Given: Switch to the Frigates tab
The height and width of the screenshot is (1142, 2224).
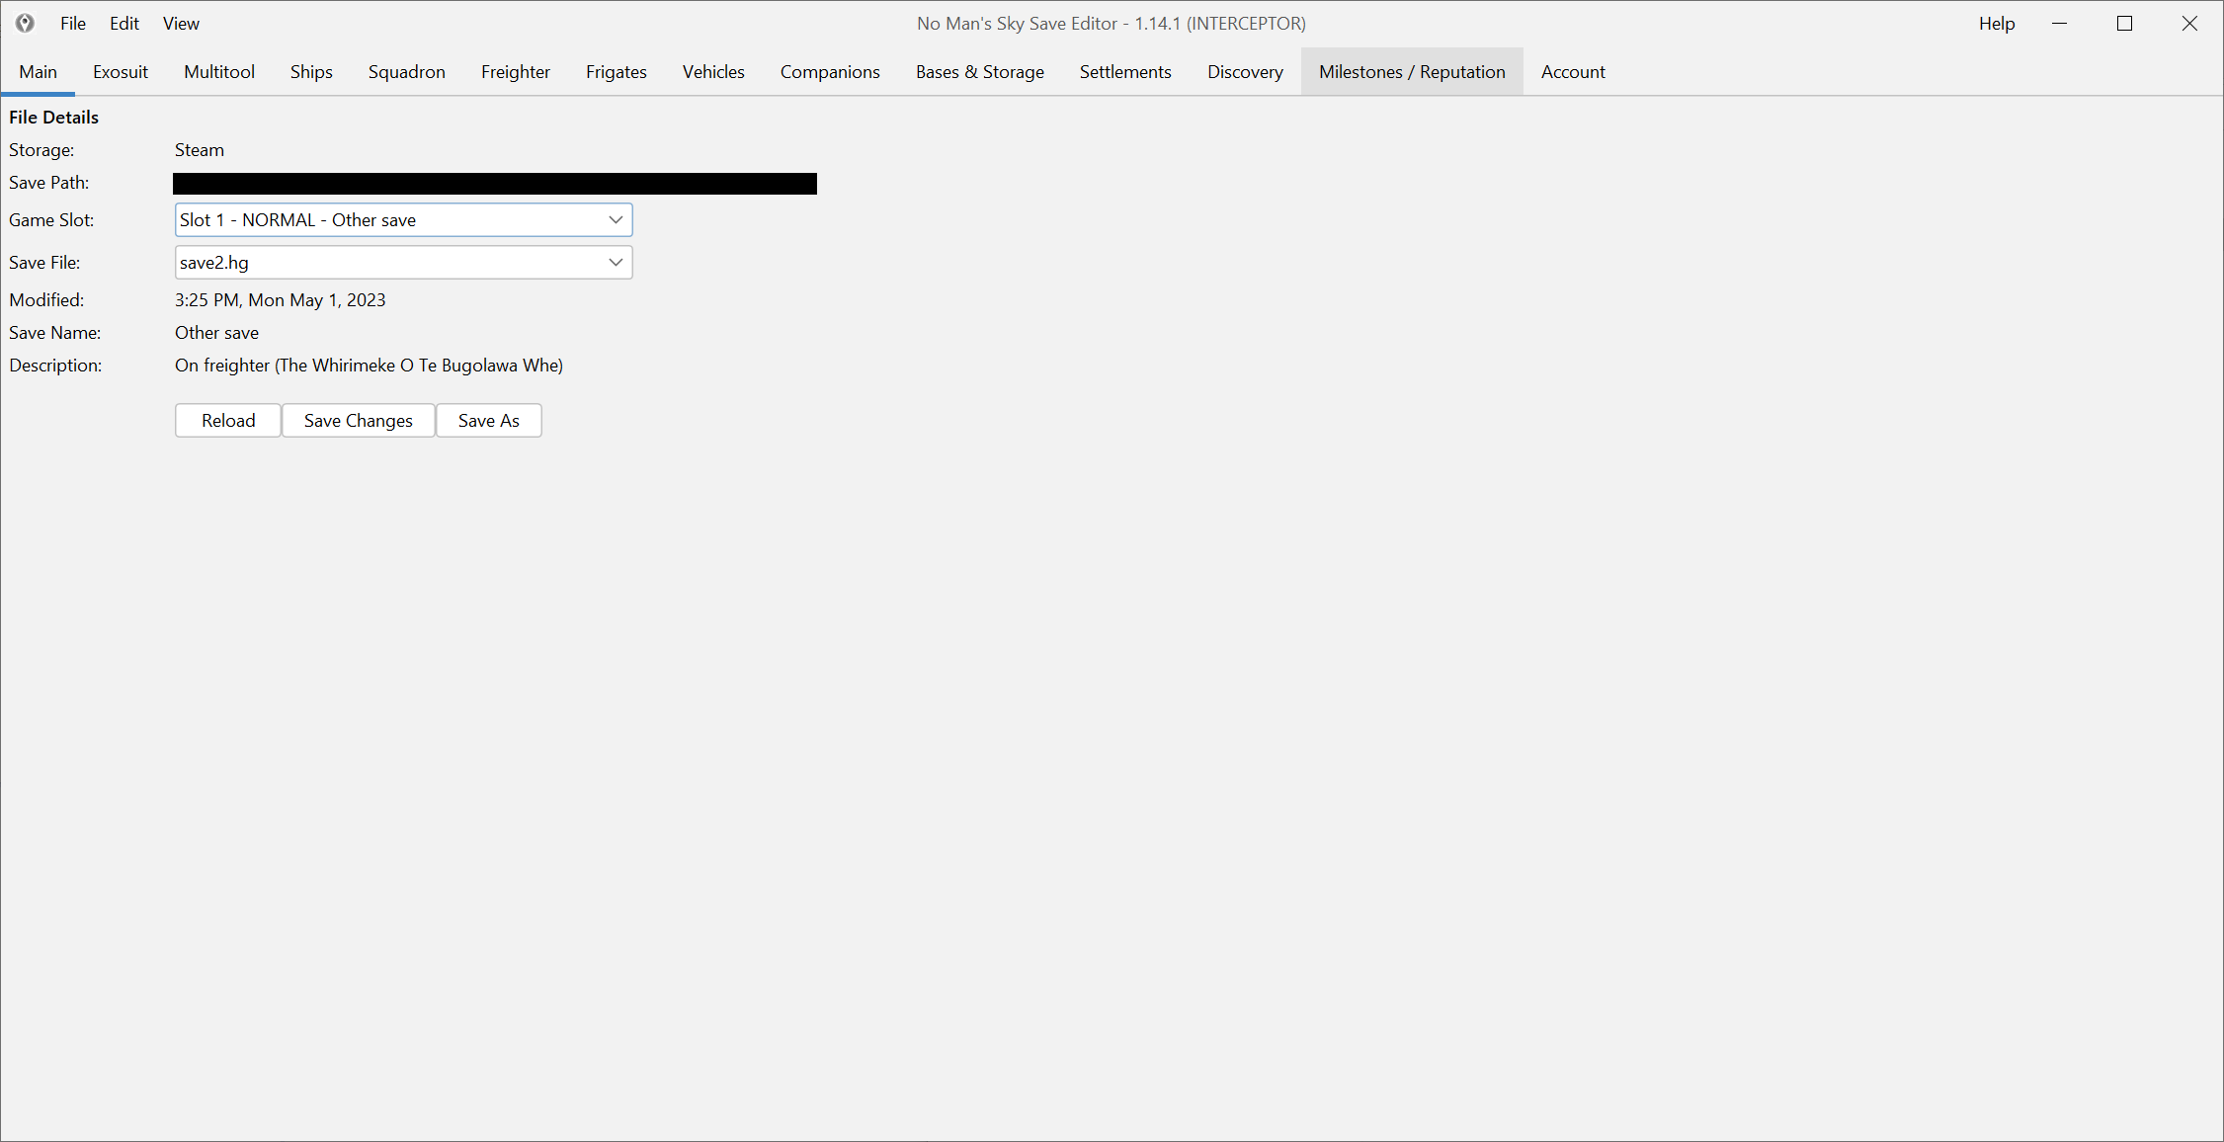Looking at the screenshot, I should click(x=616, y=71).
